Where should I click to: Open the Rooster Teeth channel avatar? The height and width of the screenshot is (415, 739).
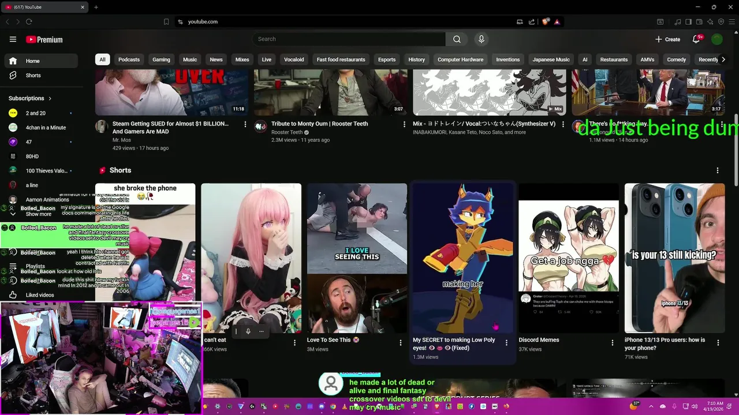pos(260,126)
